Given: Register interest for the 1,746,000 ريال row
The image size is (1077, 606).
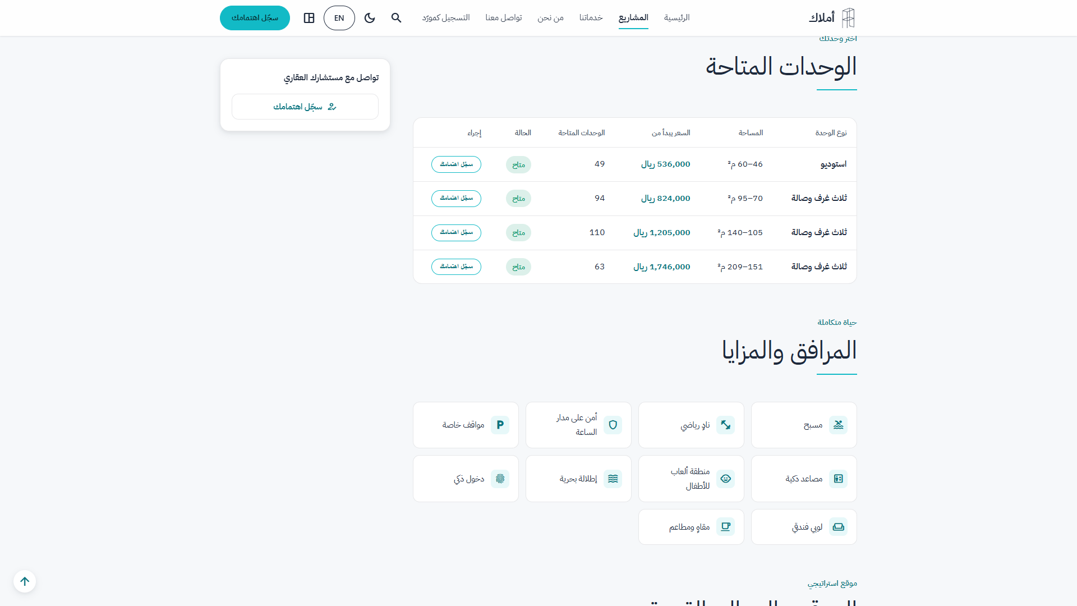Looking at the screenshot, I should 456,267.
